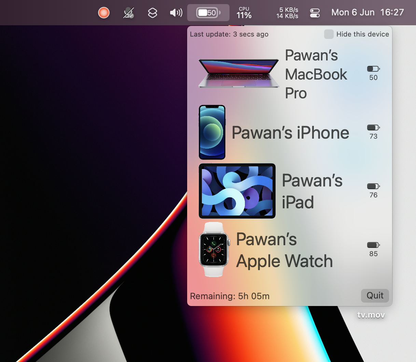Select the Pawan's iPad label

312,191
